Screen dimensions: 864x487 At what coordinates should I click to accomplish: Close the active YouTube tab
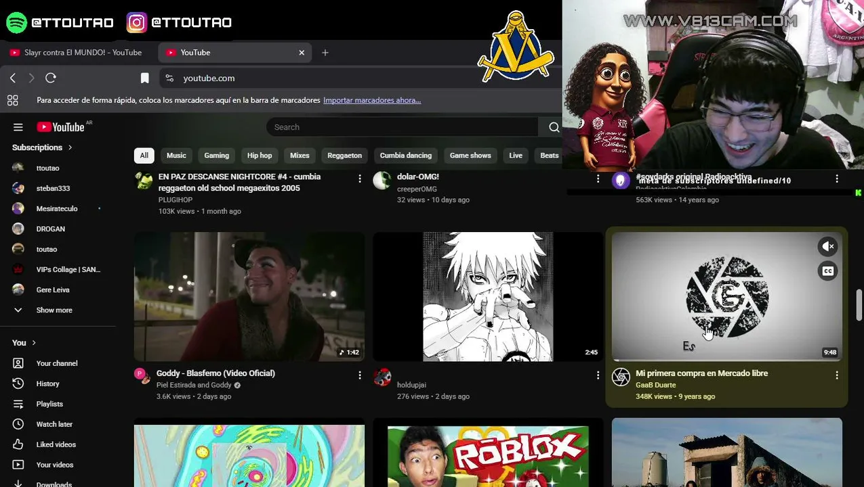coord(302,53)
